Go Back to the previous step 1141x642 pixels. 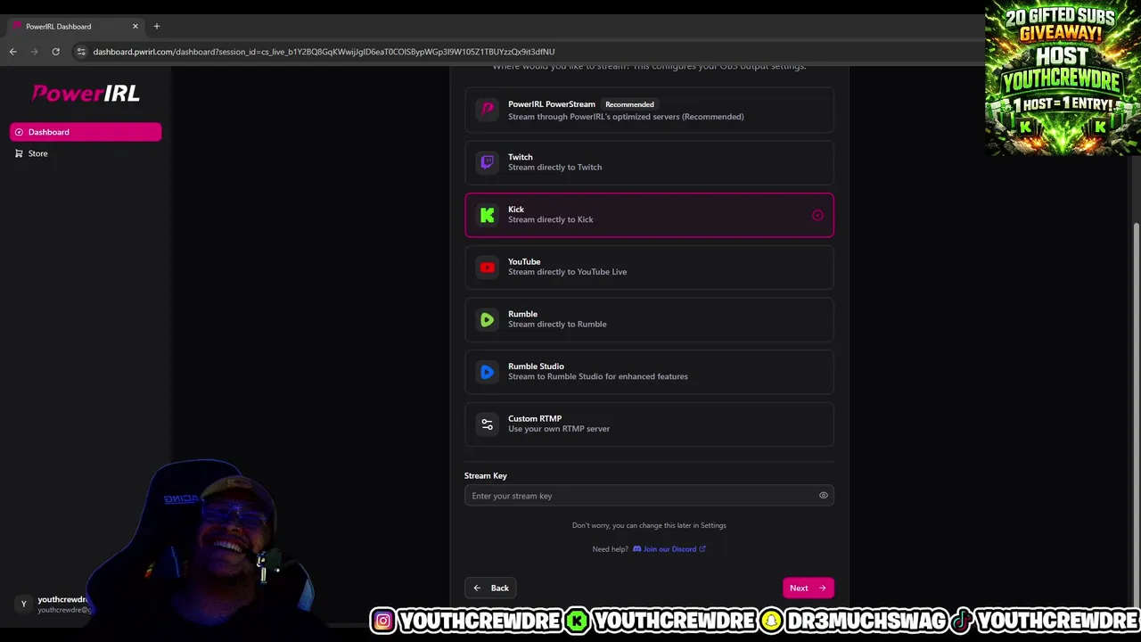[x=490, y=588]
